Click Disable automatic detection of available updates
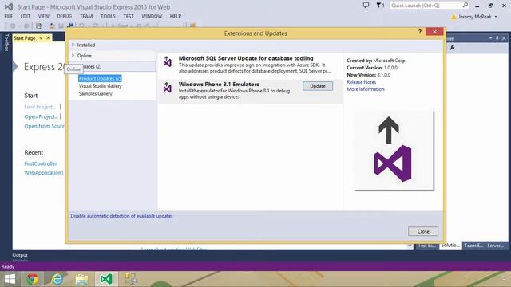This screenshot has height=287, width=511. (121, 216)
